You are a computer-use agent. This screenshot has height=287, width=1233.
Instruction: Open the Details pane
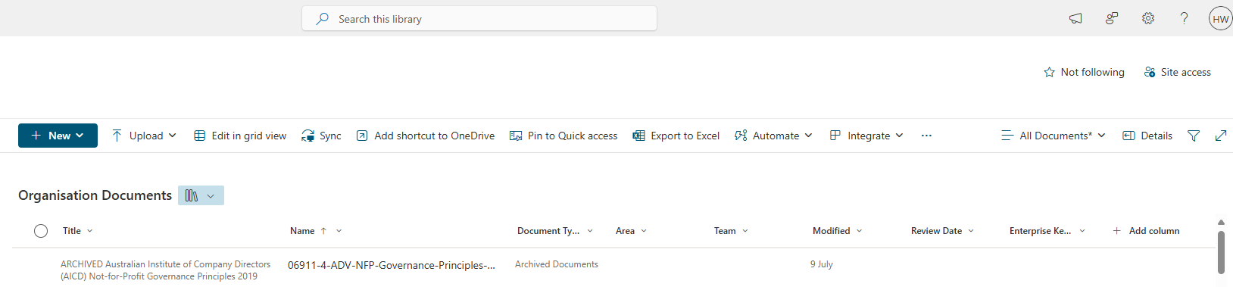[x=1147, y=136]
